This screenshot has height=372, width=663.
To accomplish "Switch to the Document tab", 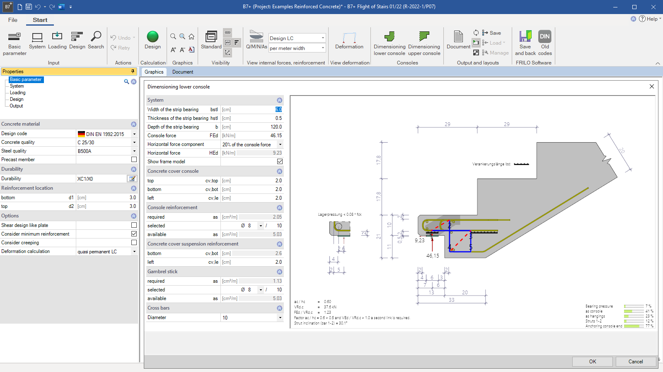I will (183, 72).
